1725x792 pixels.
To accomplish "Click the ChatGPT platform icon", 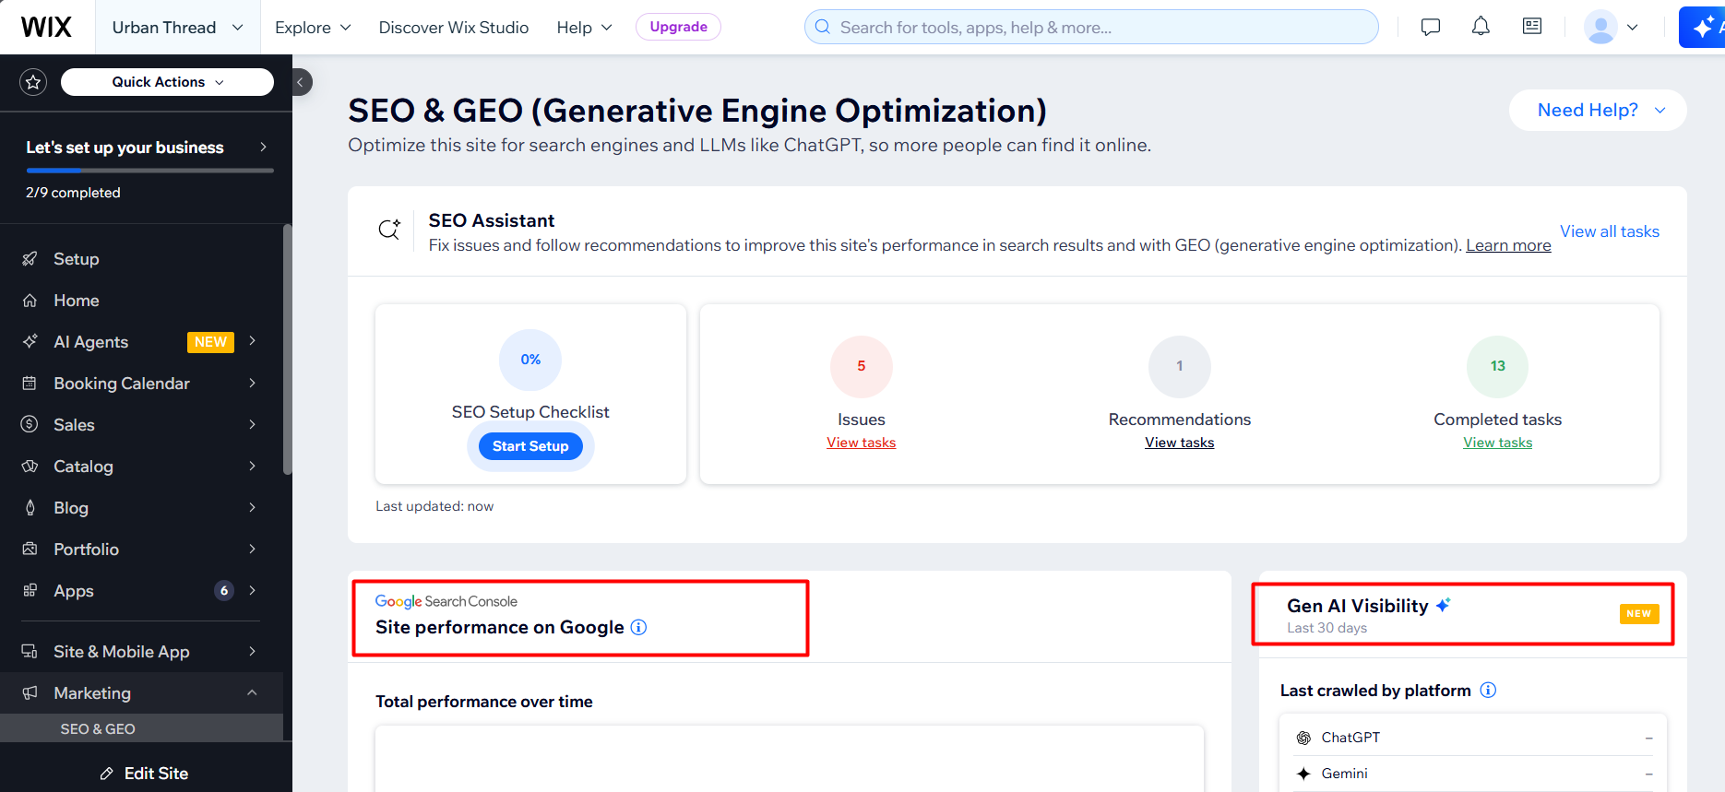I will tap(1303, 738).
